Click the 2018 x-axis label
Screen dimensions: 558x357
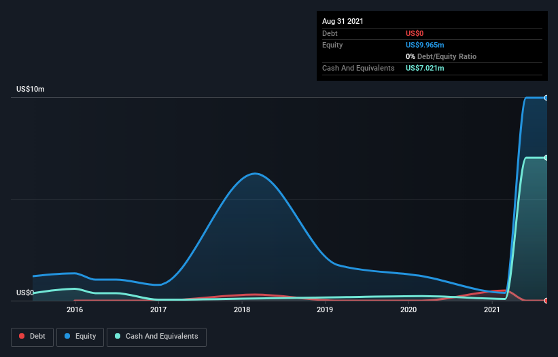tap(242, 309)
